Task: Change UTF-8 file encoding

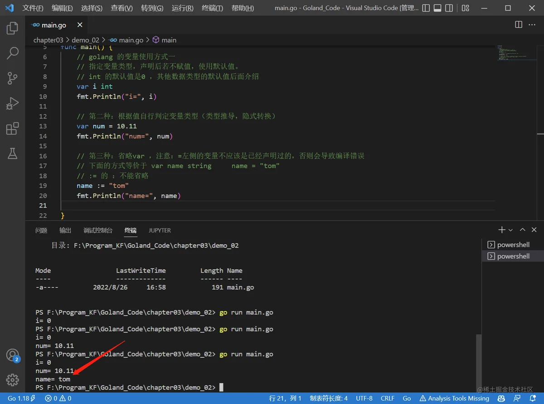Action: click(x=364, y=398)
